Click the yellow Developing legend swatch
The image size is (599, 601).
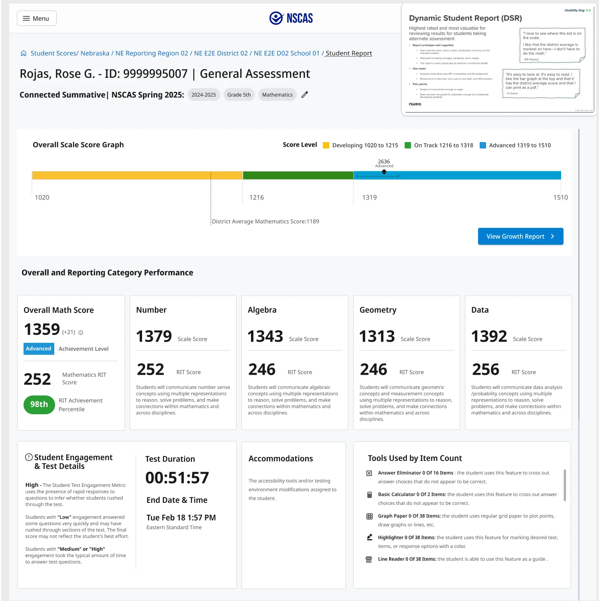click(326, 145)
